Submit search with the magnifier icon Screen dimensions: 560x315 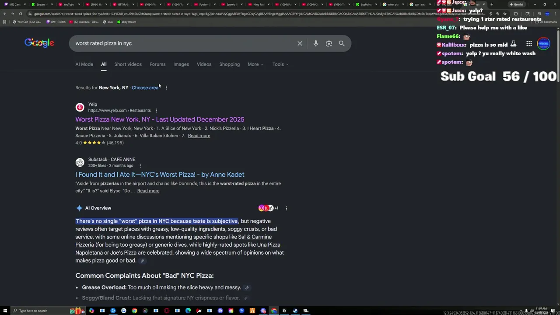pyautogui.click(x=342, y=43)
